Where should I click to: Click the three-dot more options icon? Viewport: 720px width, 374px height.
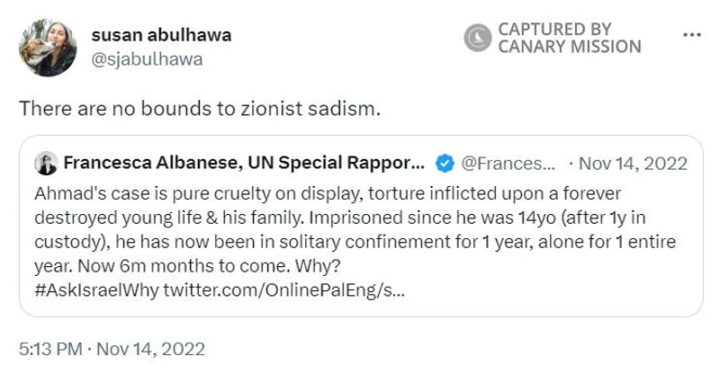691,35
